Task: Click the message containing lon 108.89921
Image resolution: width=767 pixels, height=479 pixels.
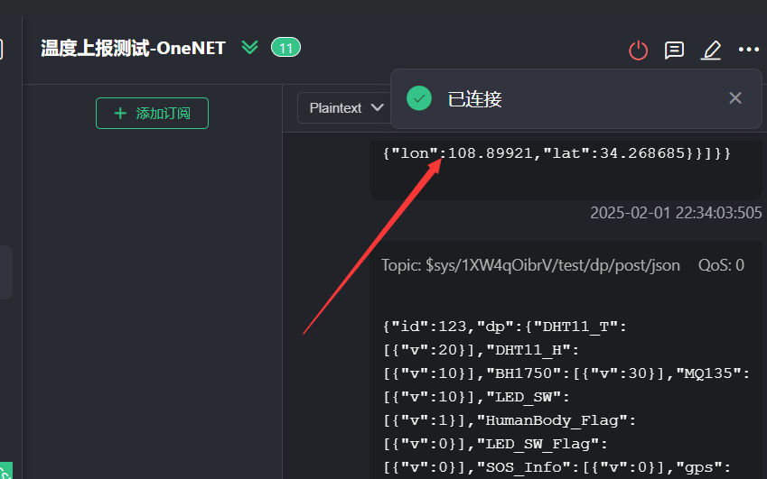Action: click(x=556, y=154)
